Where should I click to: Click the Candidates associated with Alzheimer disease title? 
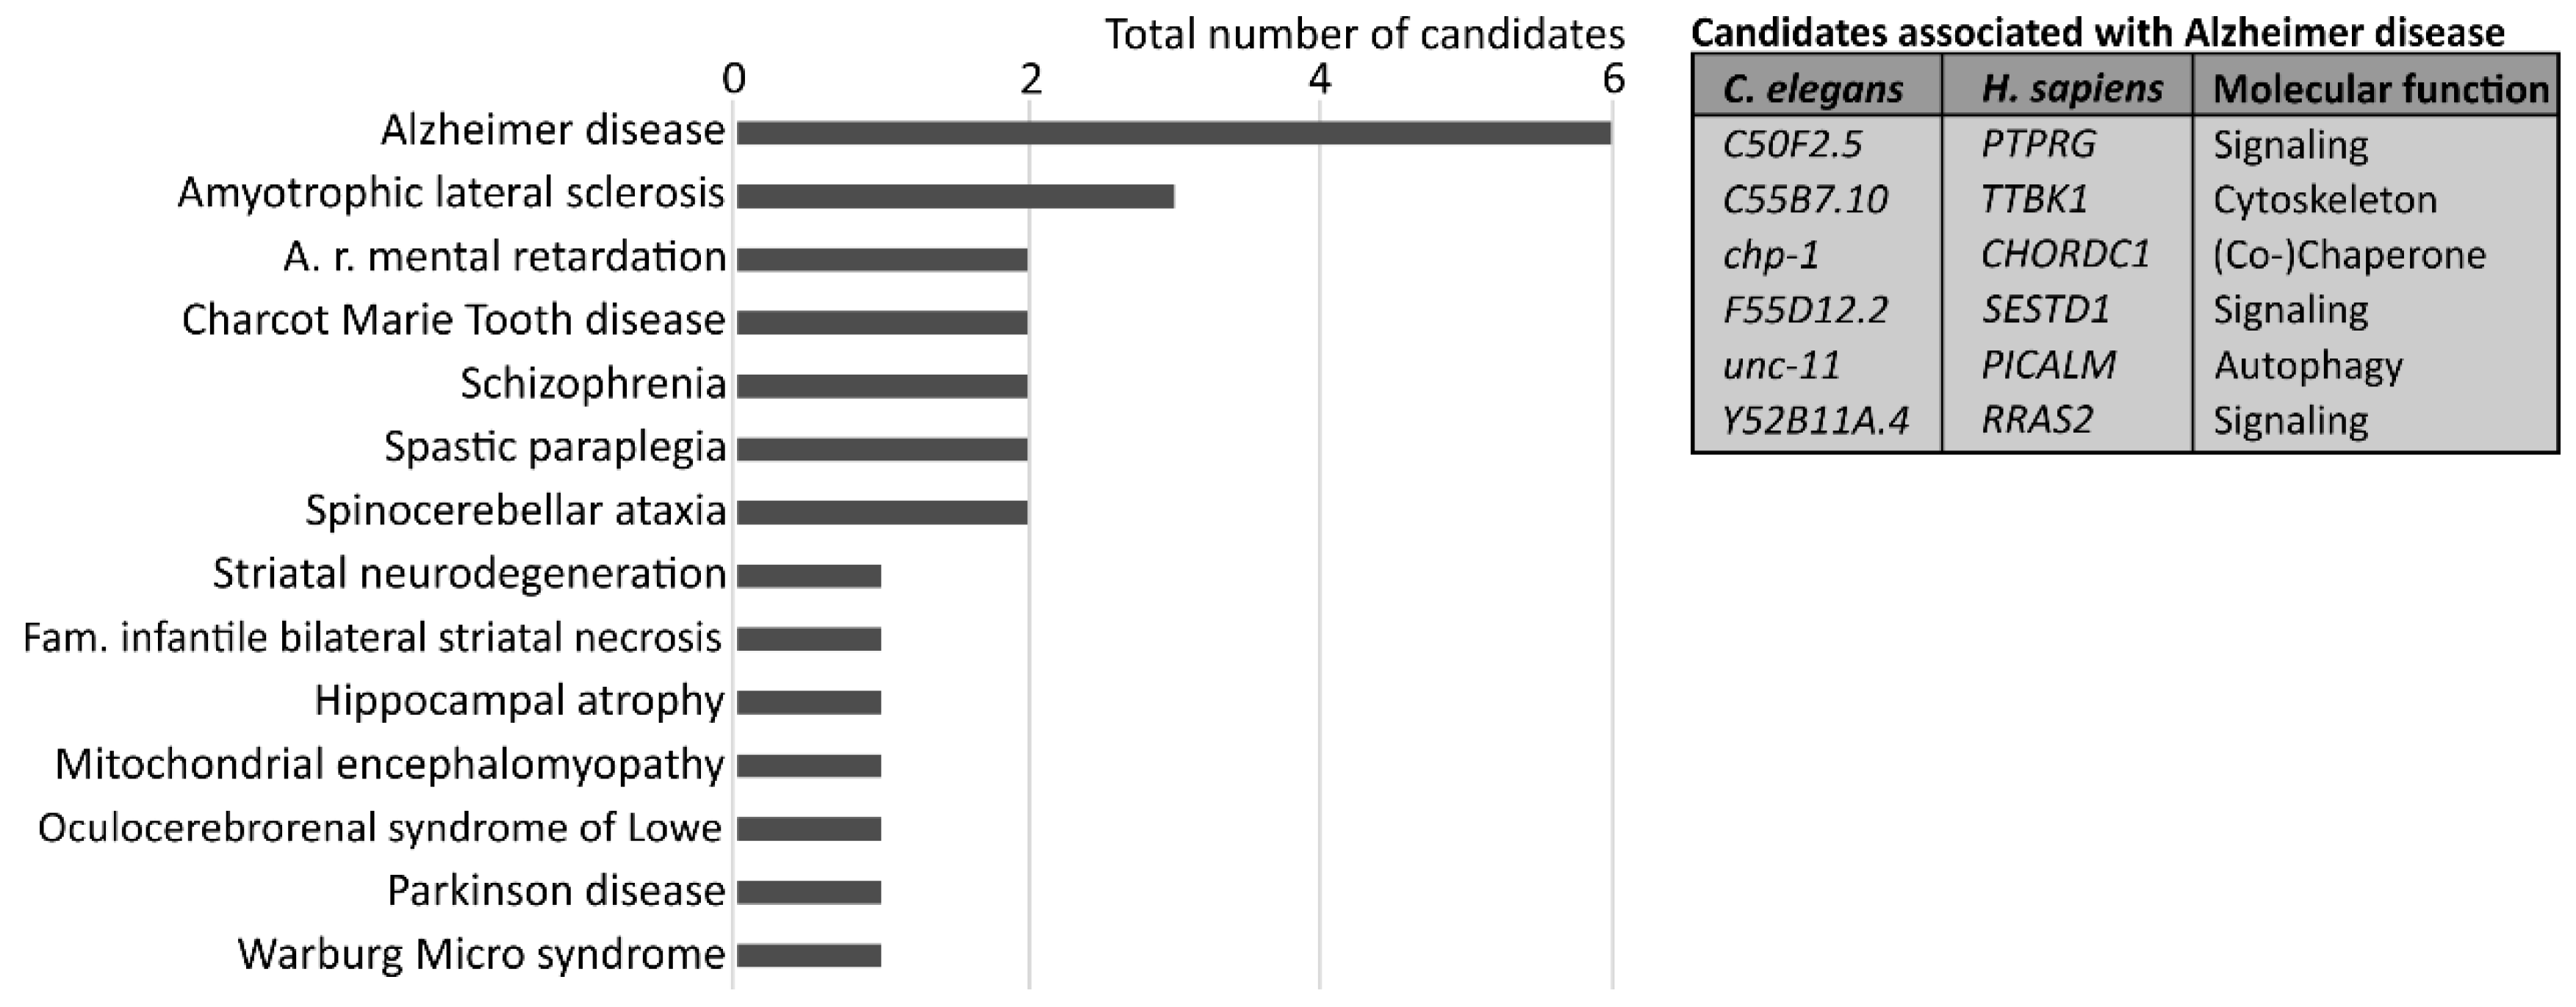click(x=2097, y=33)
